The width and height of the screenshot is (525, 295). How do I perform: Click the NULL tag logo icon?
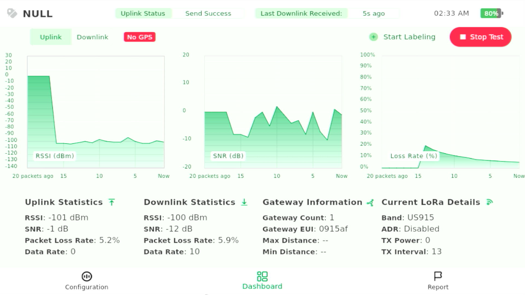click(x=12, y=13)
